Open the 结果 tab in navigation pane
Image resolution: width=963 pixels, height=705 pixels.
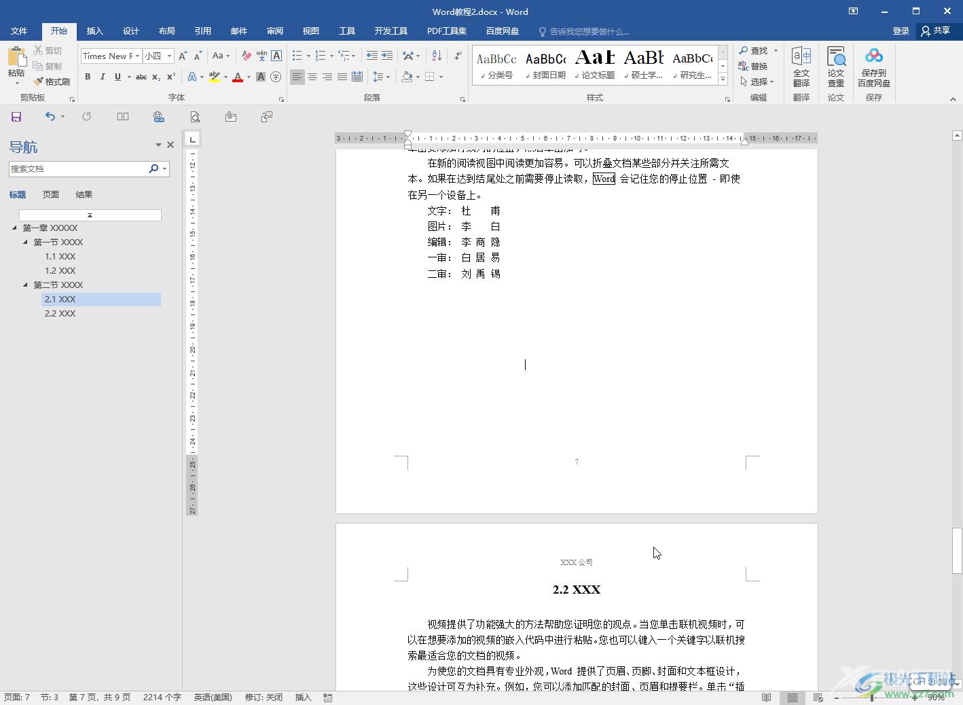[x=84, y=194]
